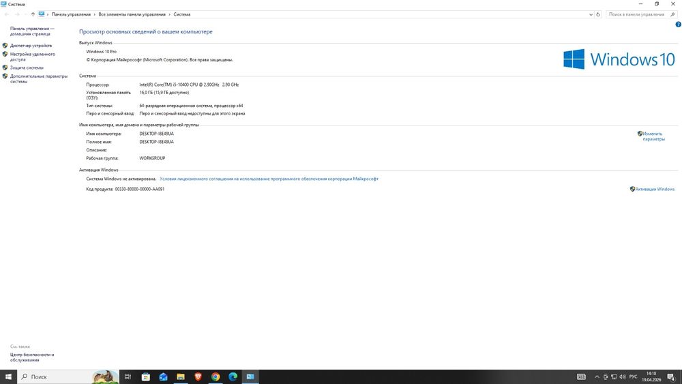Click the Forward navigation arrow
The image size is (682, 384).
(x=17, y=14)
